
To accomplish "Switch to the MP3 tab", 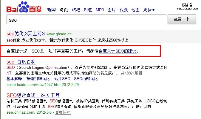I will point(100,10).
